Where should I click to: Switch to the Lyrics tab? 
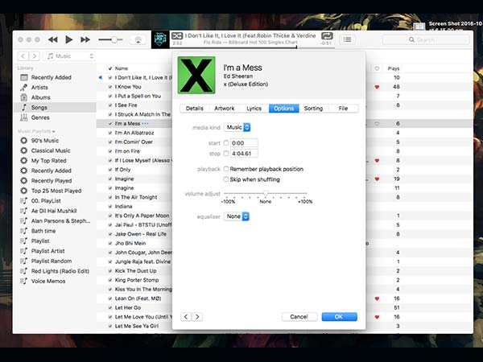pos(254,109)
